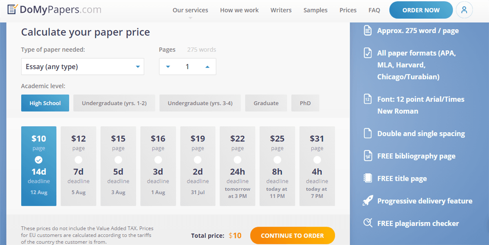Viewport: 489px width, 245px height.
Task: Click the plagiarism checker magnifier icon
Action: (x=368, y=223)
